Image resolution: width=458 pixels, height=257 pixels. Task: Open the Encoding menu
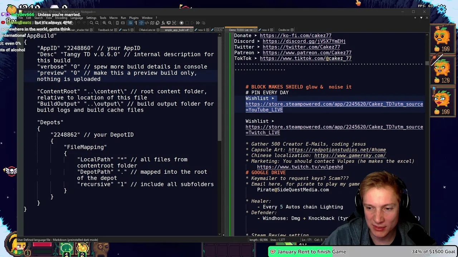point(61,18)
